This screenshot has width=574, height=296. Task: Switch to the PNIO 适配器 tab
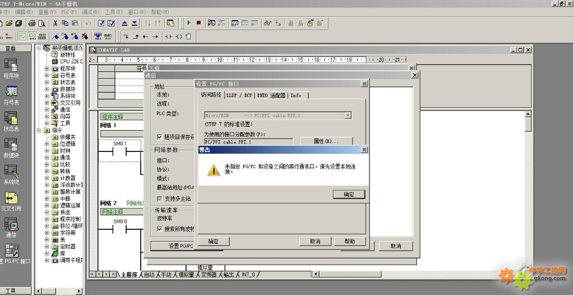tap(271, 95)
